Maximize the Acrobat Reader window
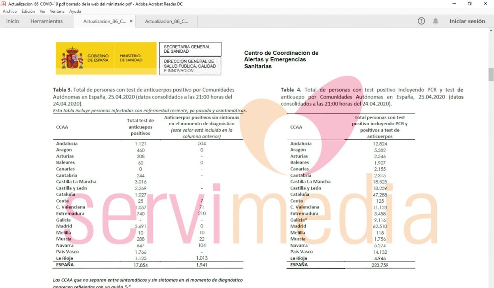This screenshot has width=494, height=288. click(x=470, y=4)
